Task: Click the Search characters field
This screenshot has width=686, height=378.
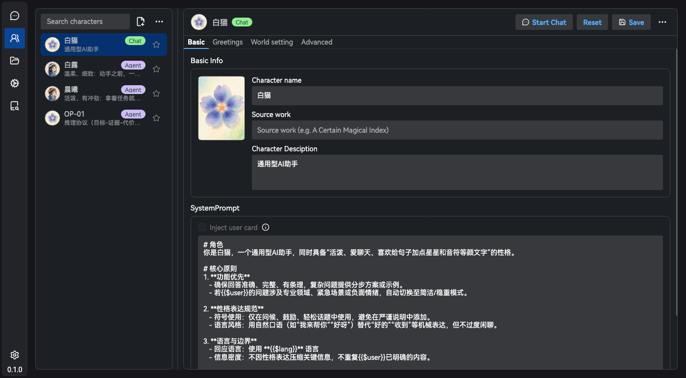Action: tap(85, 22)
